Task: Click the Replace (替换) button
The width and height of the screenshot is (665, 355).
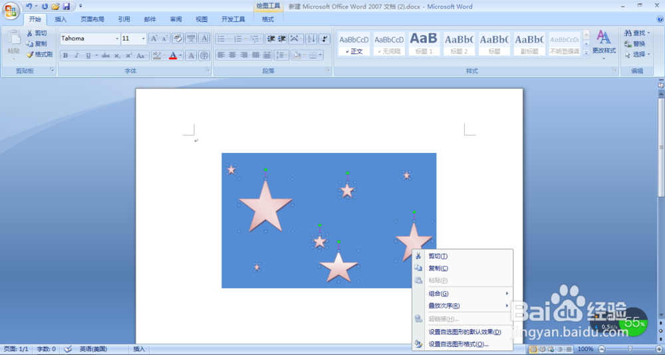Action: tap(635, 44)
